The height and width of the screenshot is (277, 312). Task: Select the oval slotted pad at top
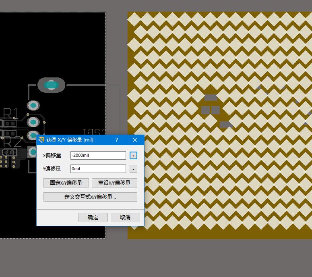[x=51, y=85]
